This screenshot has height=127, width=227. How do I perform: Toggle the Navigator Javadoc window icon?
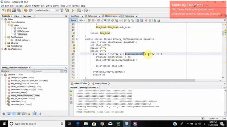(65, 71)
